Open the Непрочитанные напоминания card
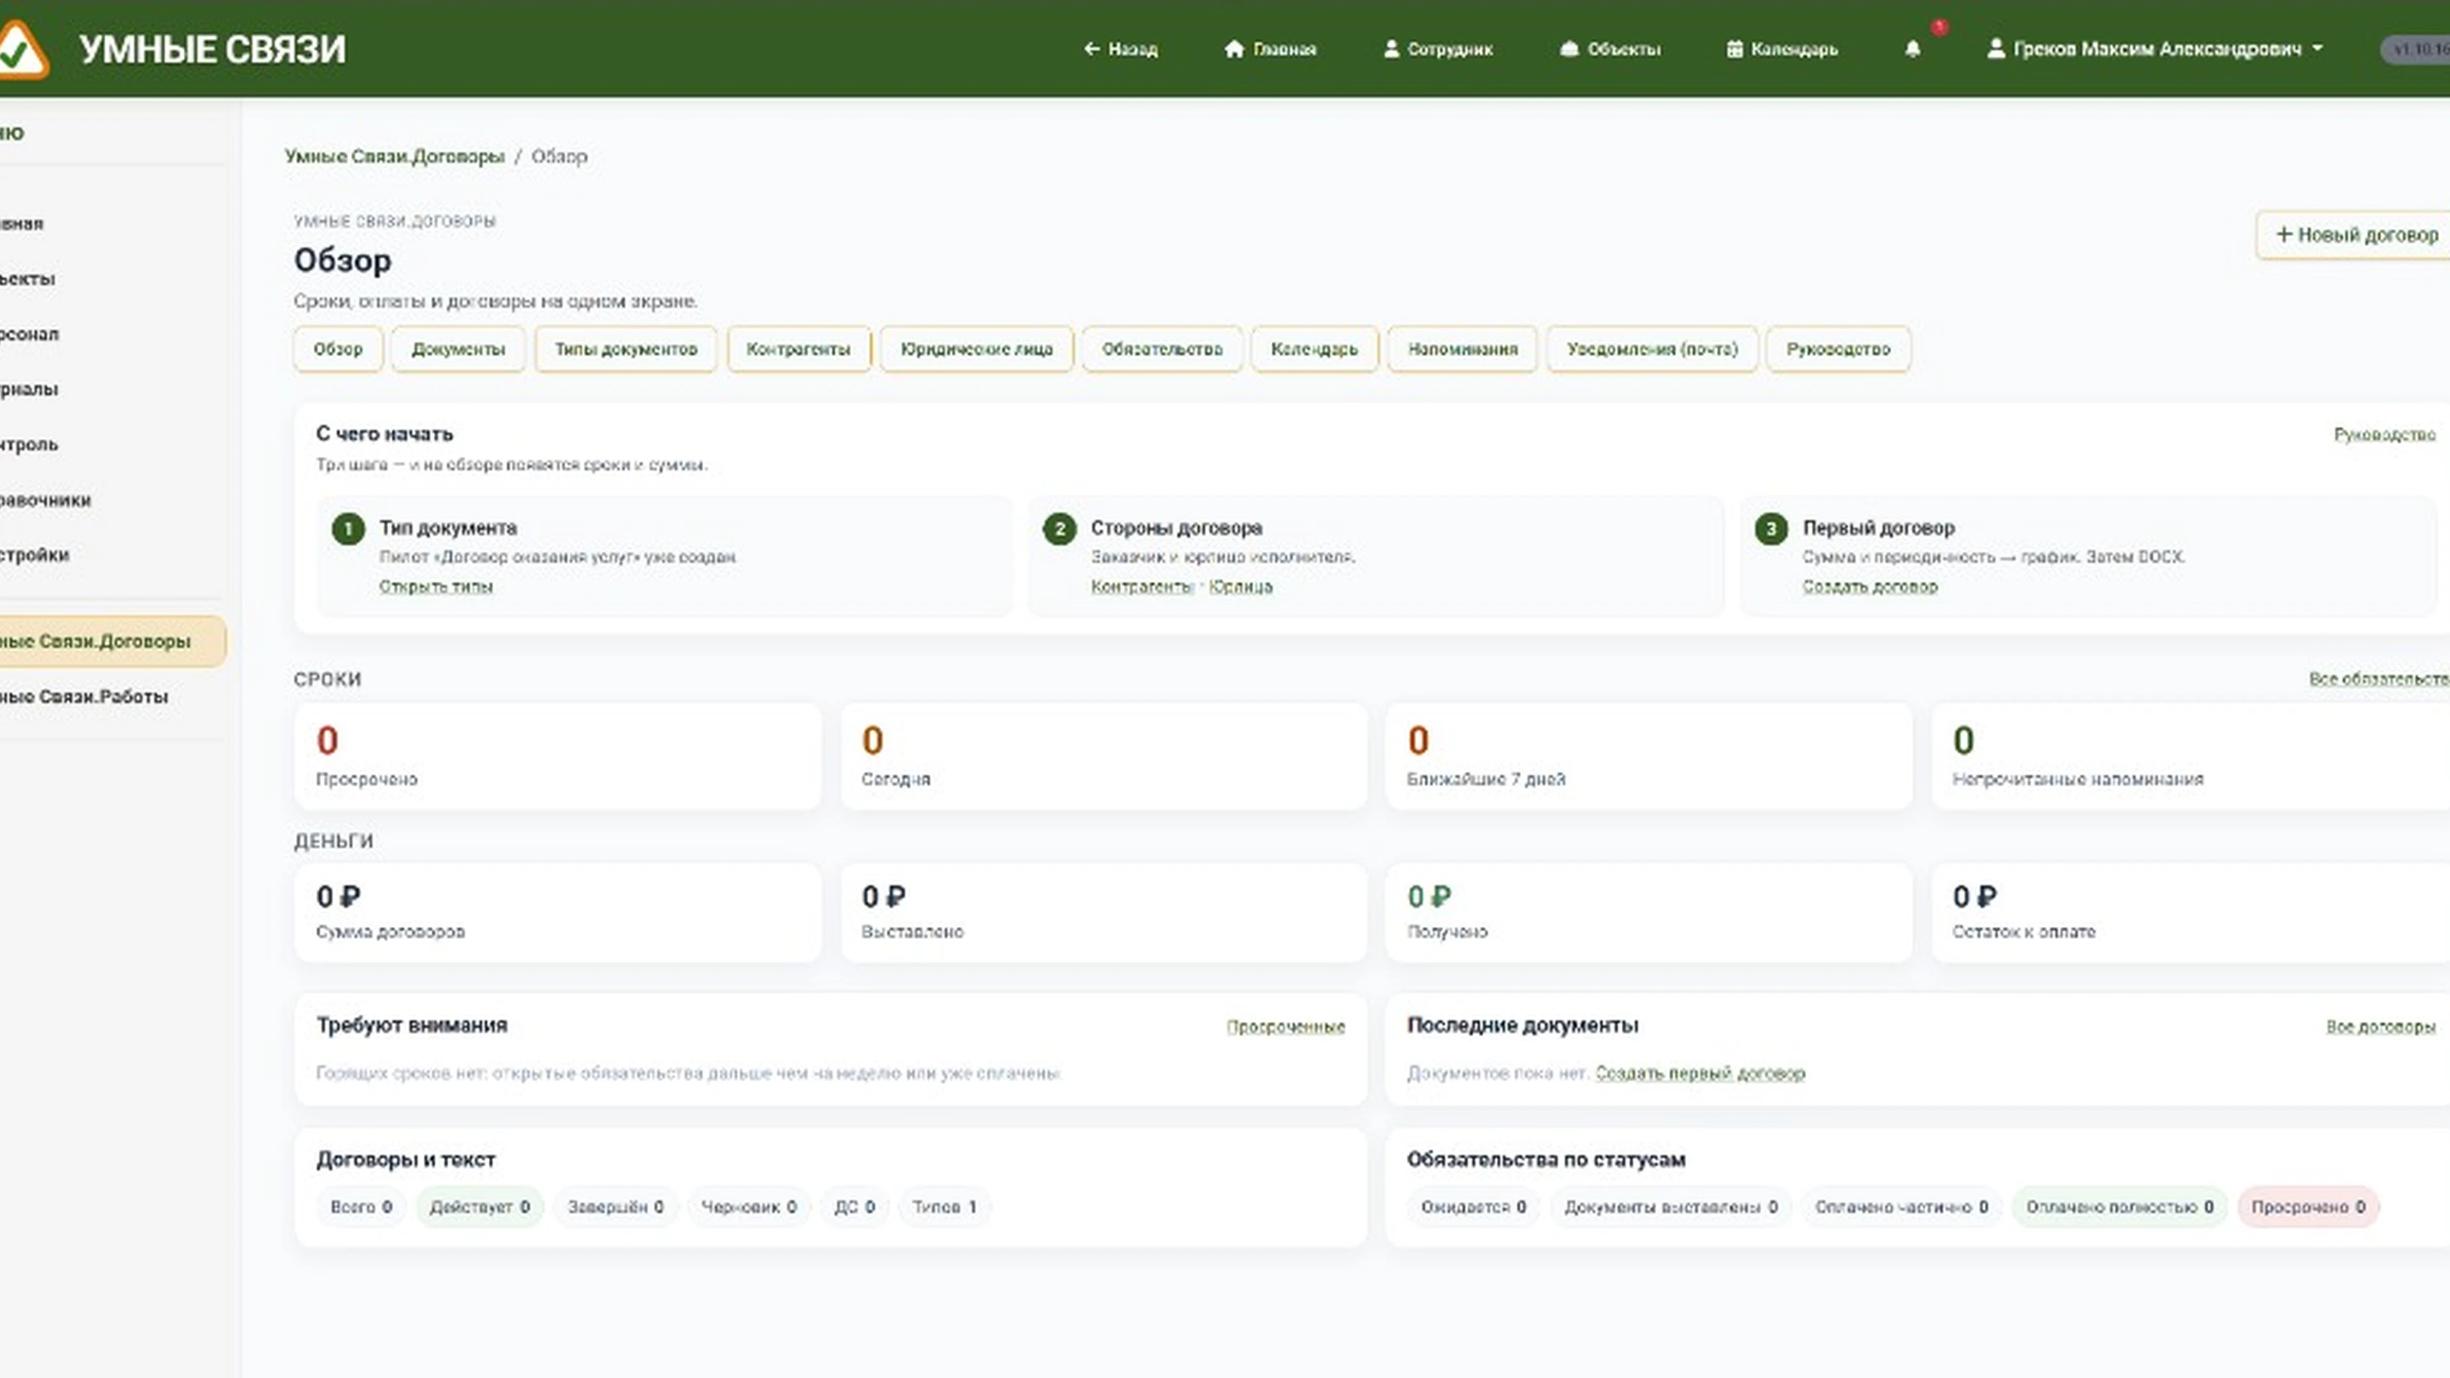This screenshot has width=2450, height=1378. (x=2190, y=756)
